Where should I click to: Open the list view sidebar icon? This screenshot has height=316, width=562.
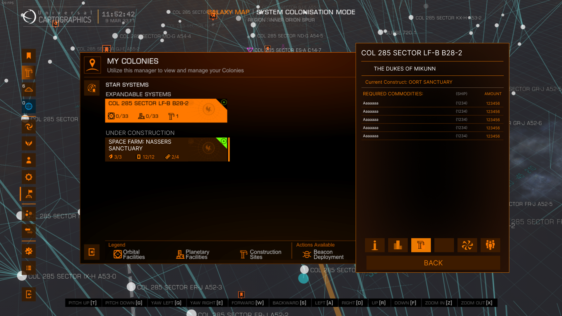coord(29,268)
